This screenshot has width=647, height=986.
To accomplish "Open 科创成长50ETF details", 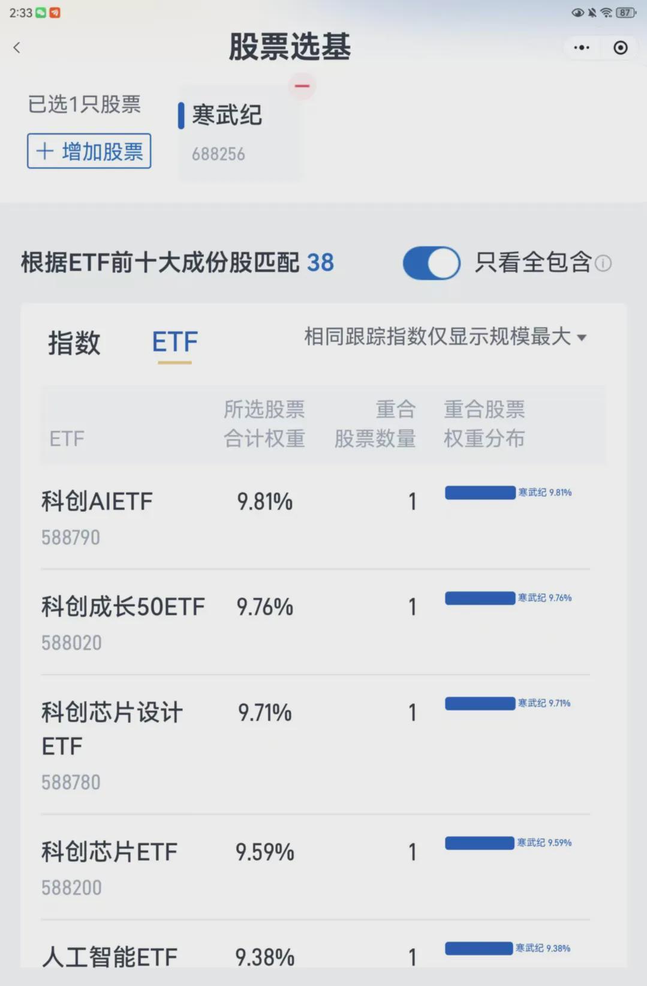I will coord(123,607).
